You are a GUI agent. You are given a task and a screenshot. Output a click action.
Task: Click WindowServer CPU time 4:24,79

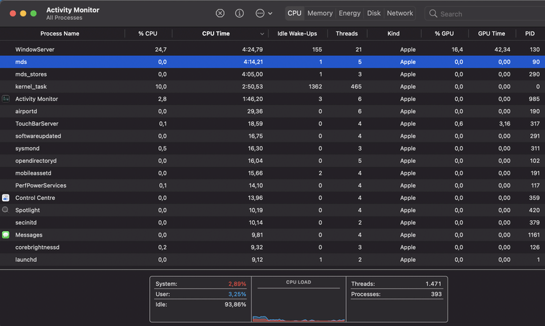[x=252, y=49]
